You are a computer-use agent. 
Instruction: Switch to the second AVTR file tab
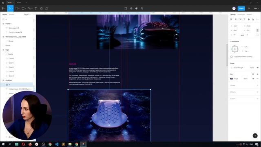point(19,3)
